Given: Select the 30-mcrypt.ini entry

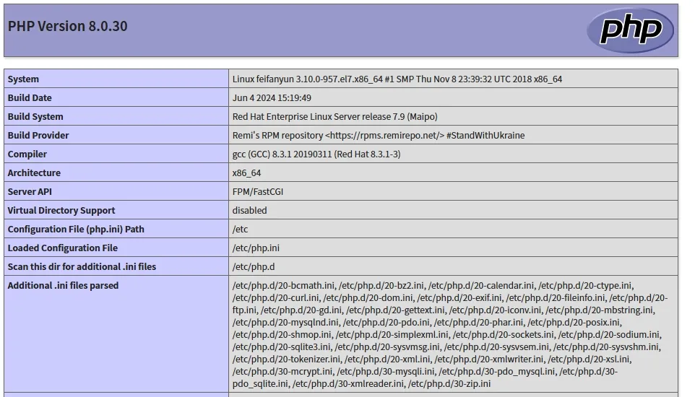Looking at the screenshot, I should tap(282, 371).
